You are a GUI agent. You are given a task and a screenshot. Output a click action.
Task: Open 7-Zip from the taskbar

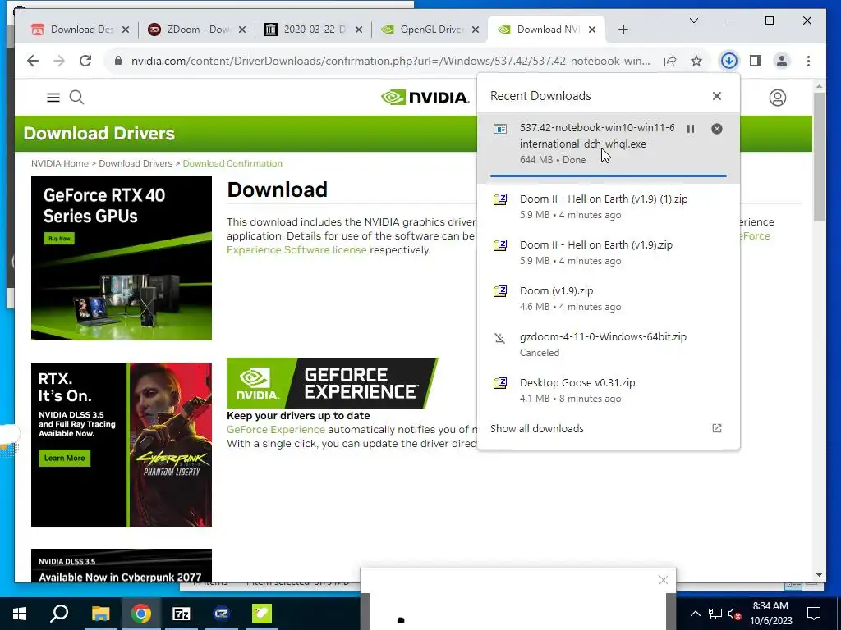182,614
